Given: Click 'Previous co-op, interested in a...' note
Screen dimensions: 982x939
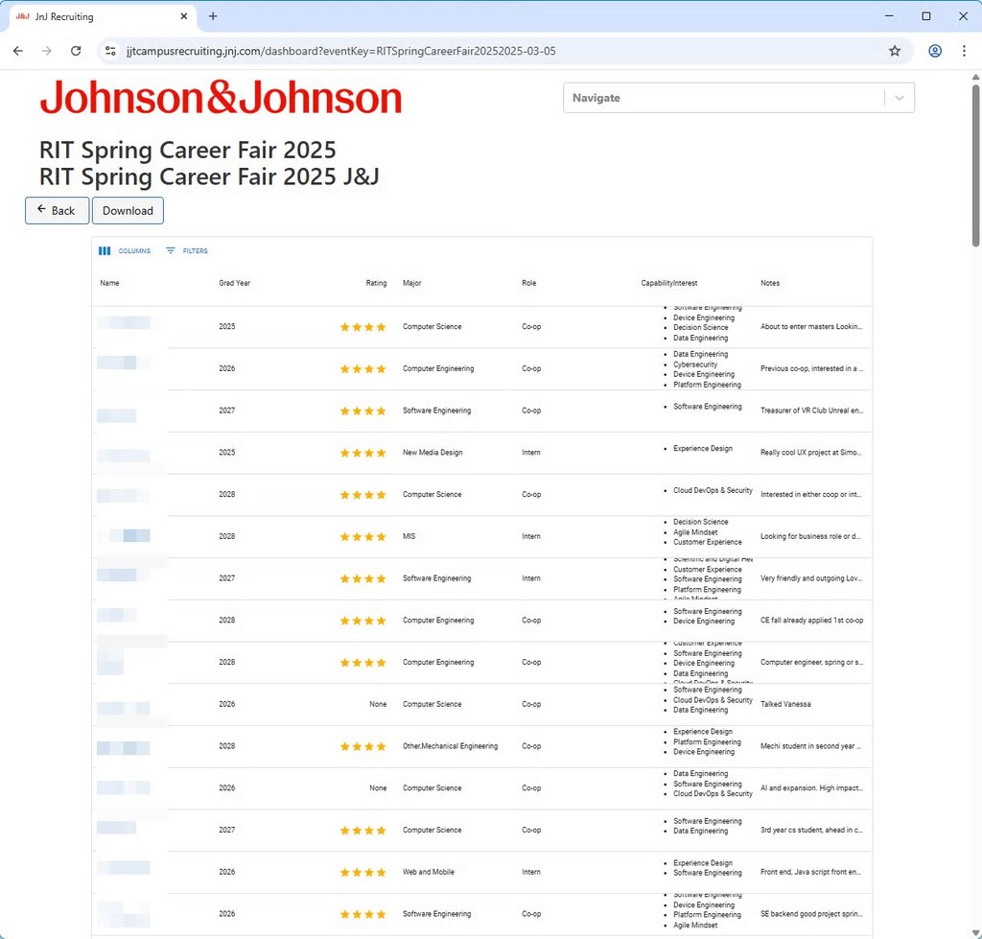Looking at the screenshot, I should (811, 368).
